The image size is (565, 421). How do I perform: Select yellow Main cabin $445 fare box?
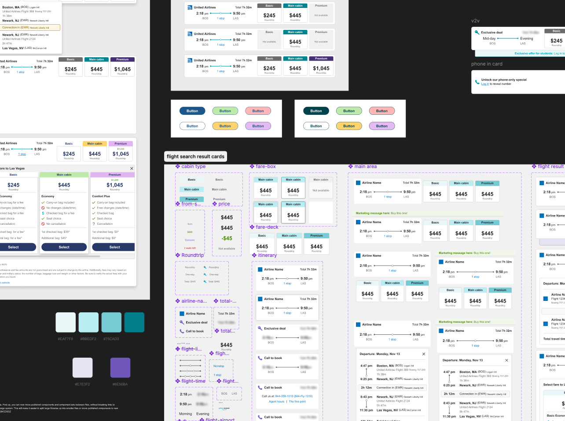95,151
